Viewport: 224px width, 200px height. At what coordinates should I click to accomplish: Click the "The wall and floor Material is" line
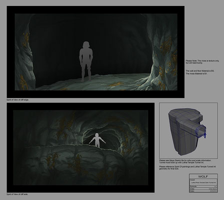(200, 71)
